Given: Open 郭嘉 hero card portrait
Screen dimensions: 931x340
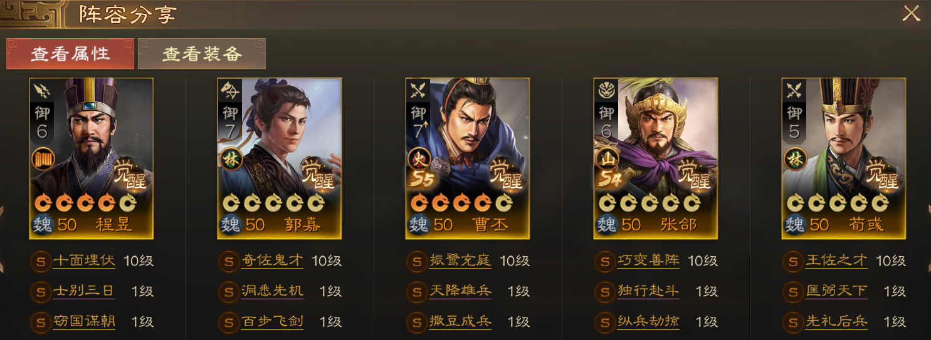Looking at the screenshot, I should pos(280,158).
